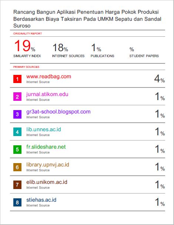
Task: Click the green number 5 source badge
Action: point(17,149)
